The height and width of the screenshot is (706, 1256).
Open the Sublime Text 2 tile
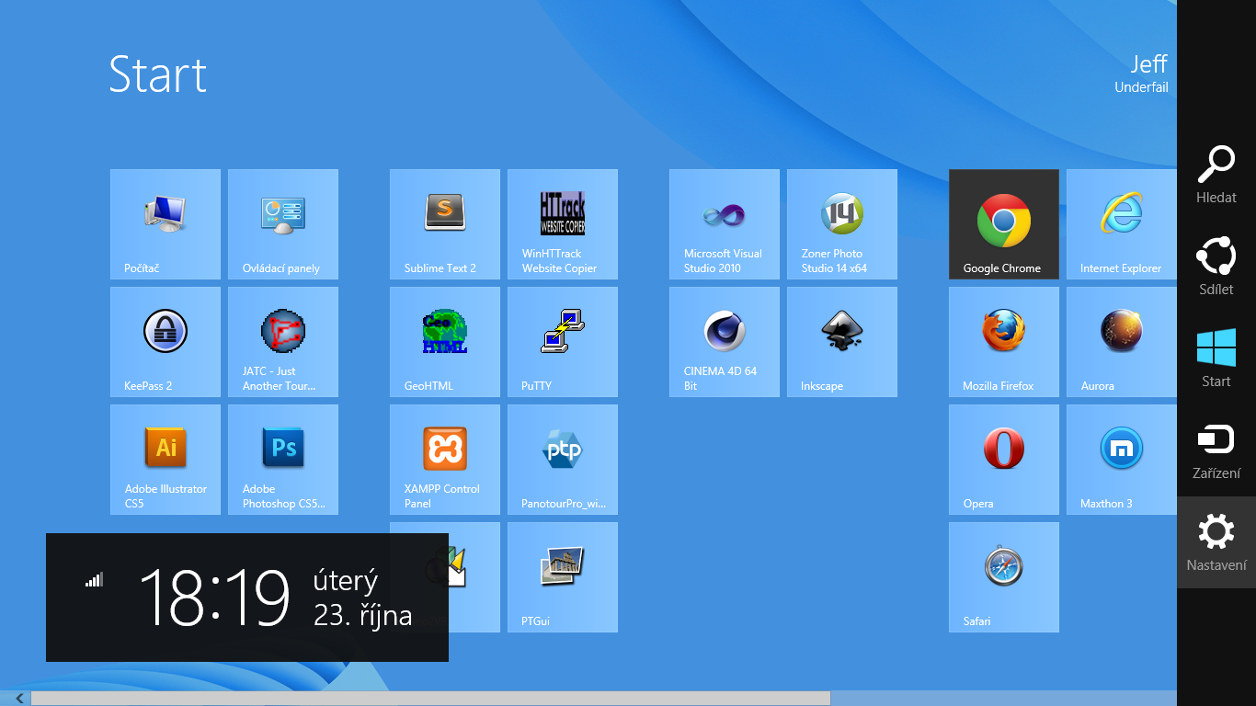pos(444,223)
